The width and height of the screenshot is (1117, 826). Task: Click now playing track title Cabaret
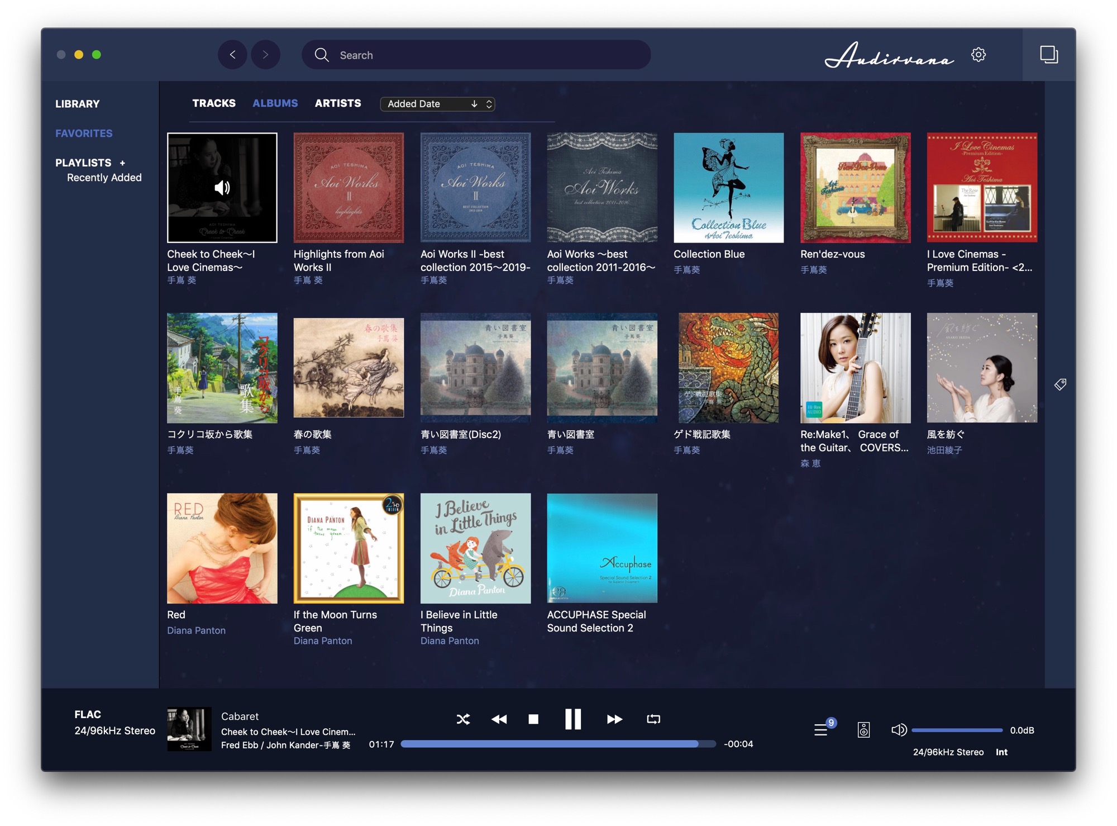240,716
